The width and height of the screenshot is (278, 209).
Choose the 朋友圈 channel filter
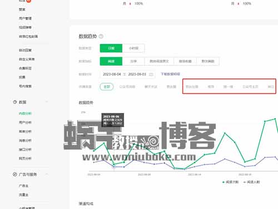tap(171, 87)
